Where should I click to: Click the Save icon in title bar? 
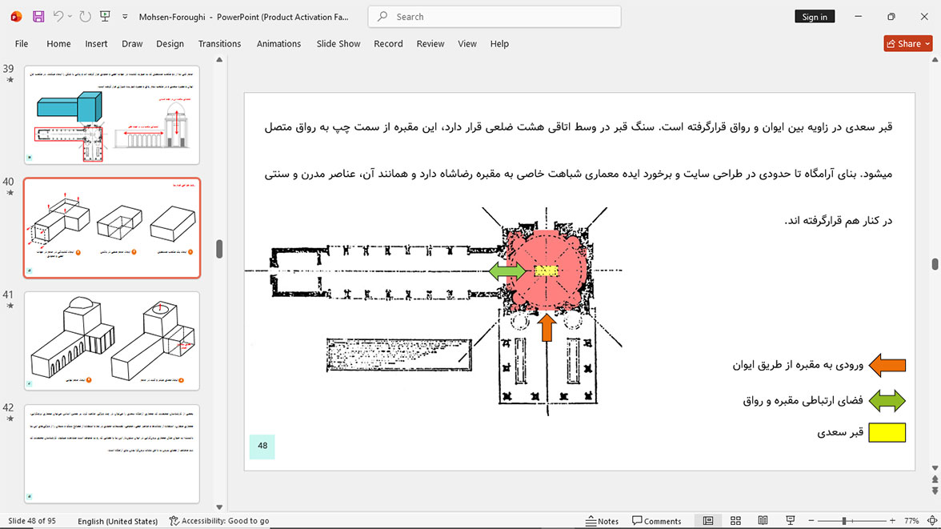click(x=38, y=17)
